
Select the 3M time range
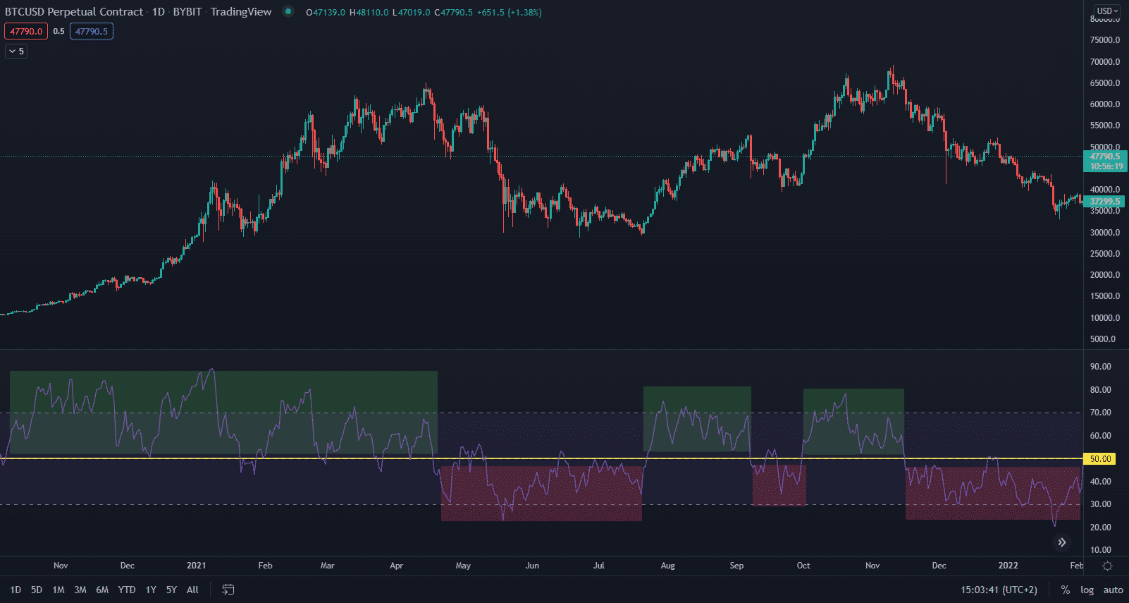pyautogui.click(x=80, y=590)
